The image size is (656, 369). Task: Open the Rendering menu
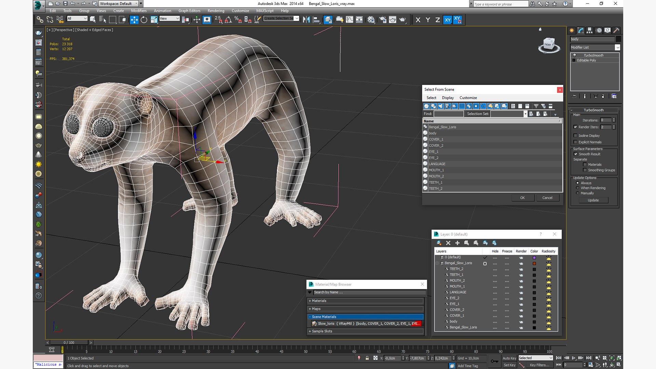point(216,11)
